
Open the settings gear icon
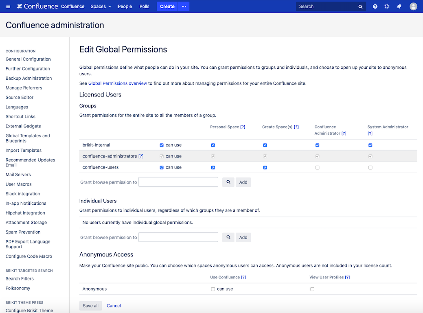[x=387, y=7]
